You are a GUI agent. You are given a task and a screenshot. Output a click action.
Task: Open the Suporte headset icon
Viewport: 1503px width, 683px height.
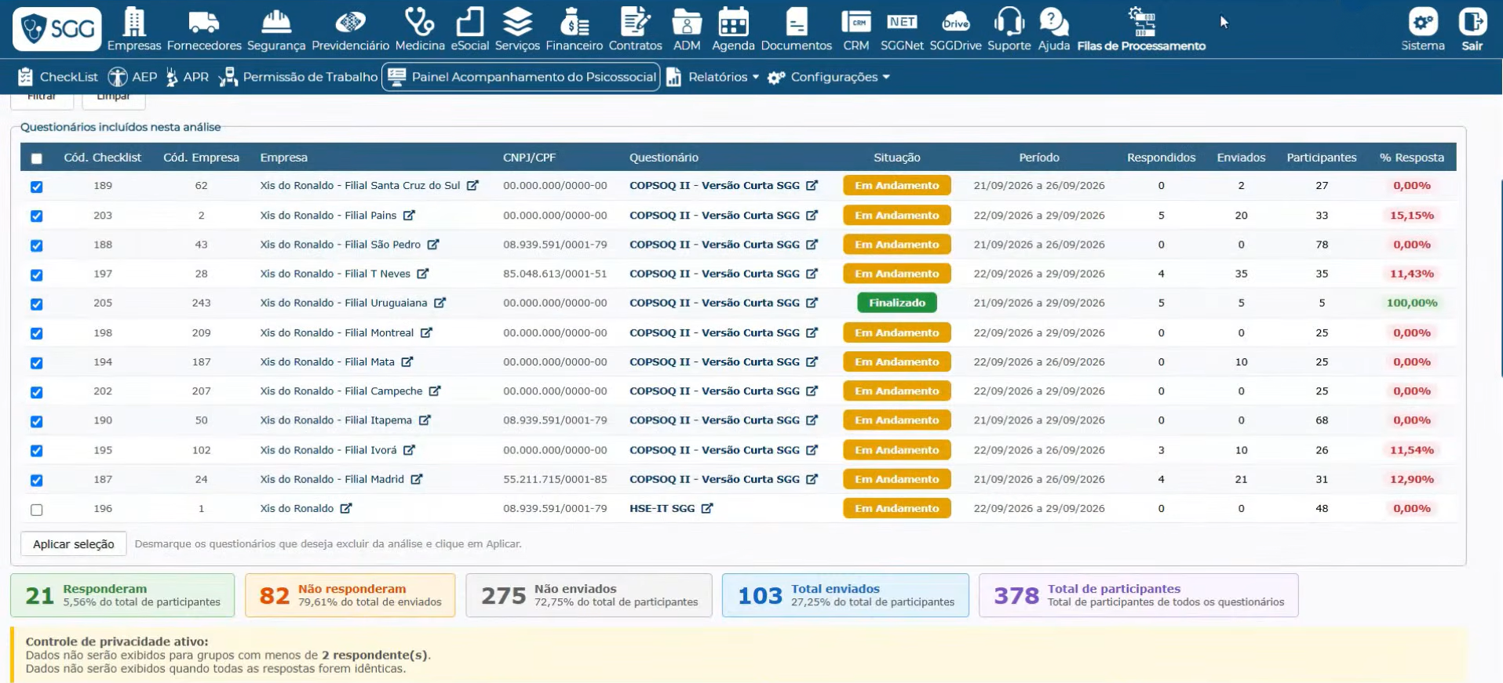(1009, 23)
